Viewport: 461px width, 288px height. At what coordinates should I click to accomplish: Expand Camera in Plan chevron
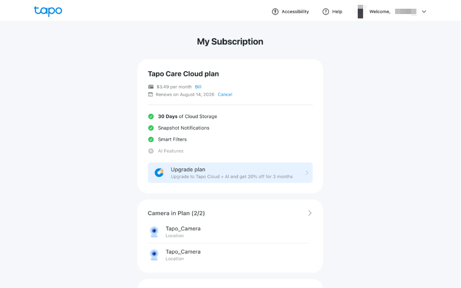(310, 213)
